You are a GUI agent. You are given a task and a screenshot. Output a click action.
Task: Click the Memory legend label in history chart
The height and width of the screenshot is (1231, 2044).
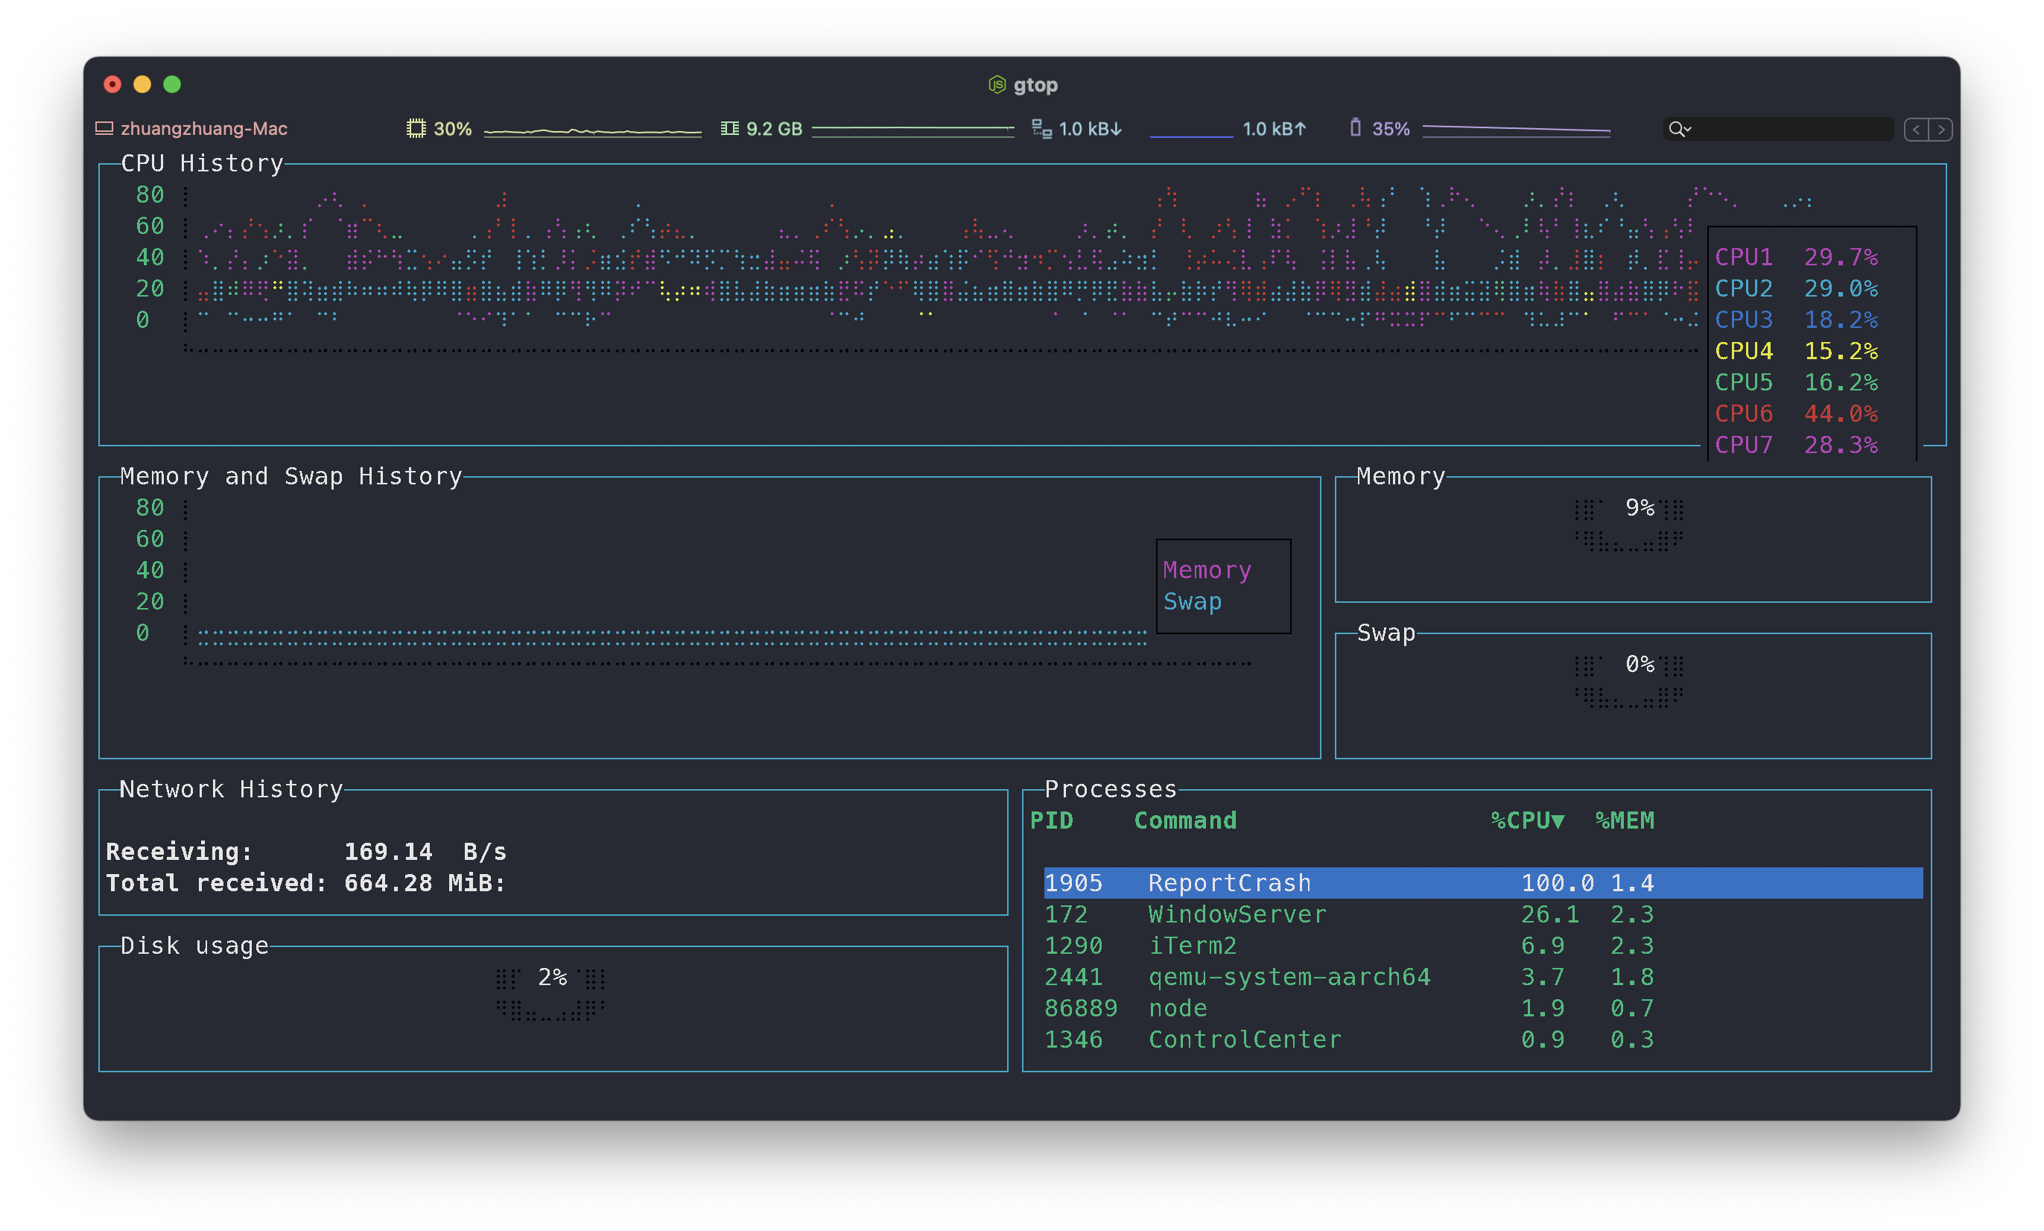pos(1207,571)
